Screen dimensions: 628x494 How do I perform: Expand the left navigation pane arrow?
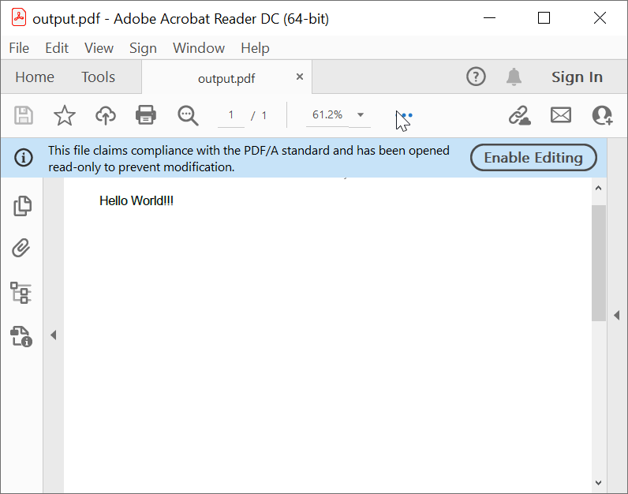point(54,335)
